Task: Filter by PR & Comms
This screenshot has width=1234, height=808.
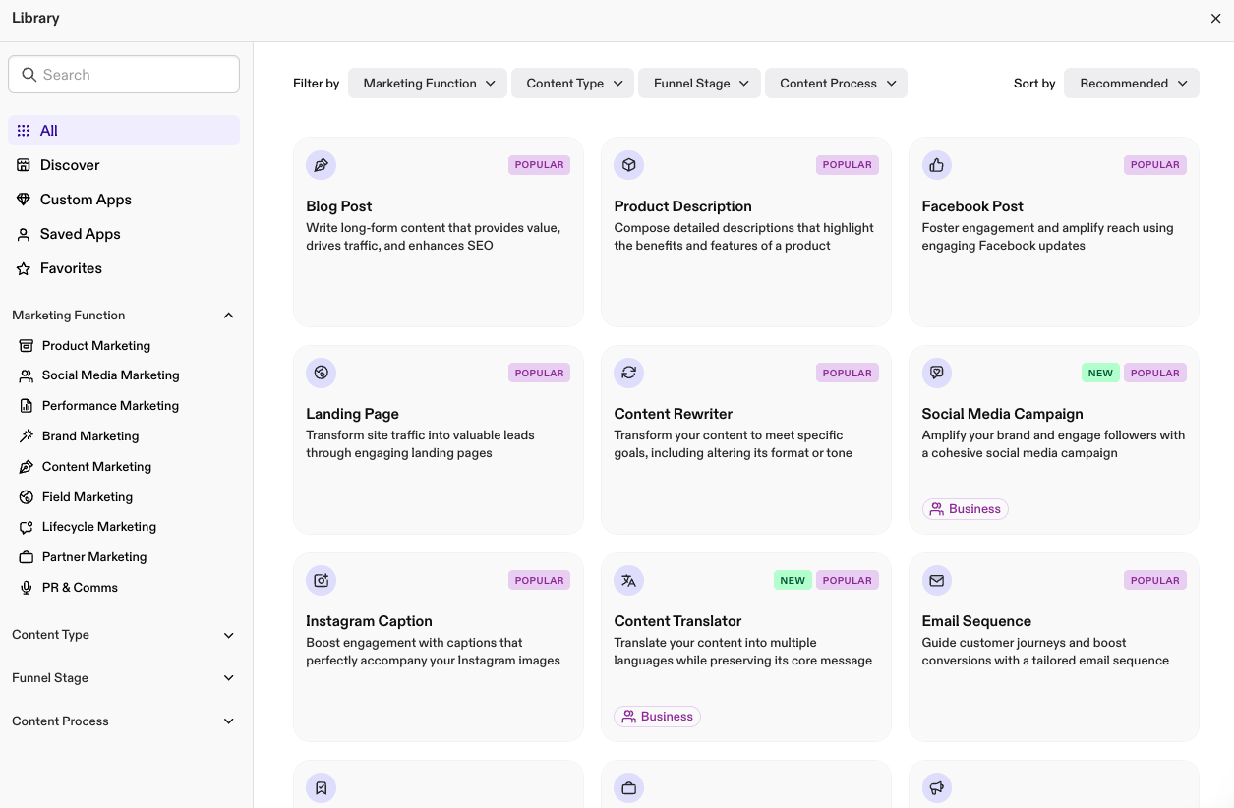Action: point(80,588)
